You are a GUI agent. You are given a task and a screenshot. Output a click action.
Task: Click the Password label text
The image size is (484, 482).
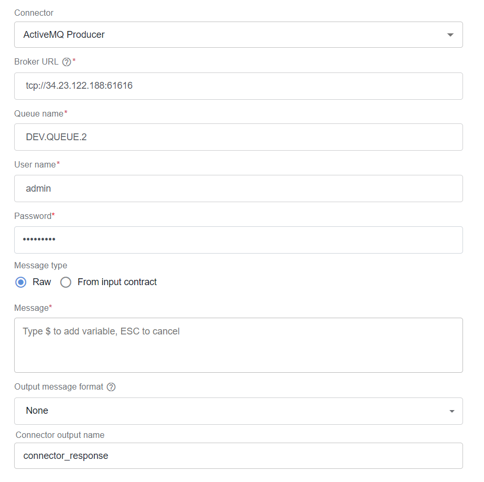click(x=33, y=216)
